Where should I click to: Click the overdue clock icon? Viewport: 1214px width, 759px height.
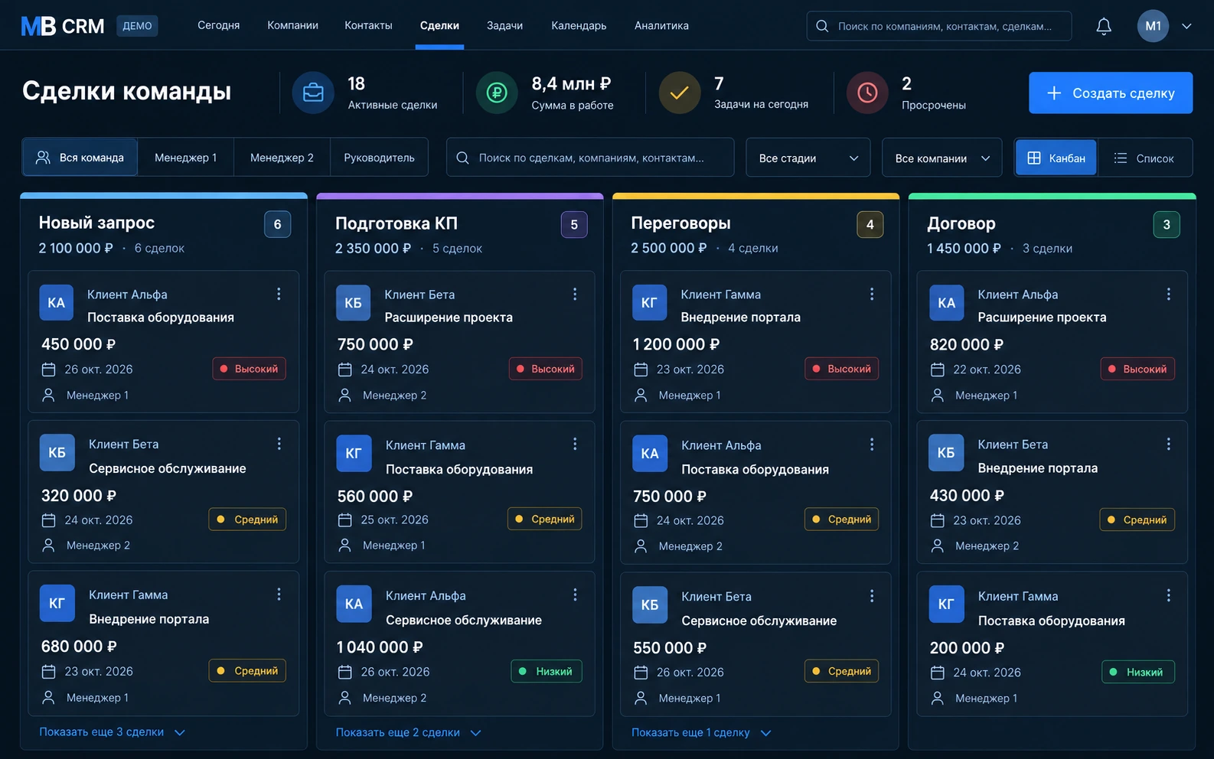click(867, 93)
